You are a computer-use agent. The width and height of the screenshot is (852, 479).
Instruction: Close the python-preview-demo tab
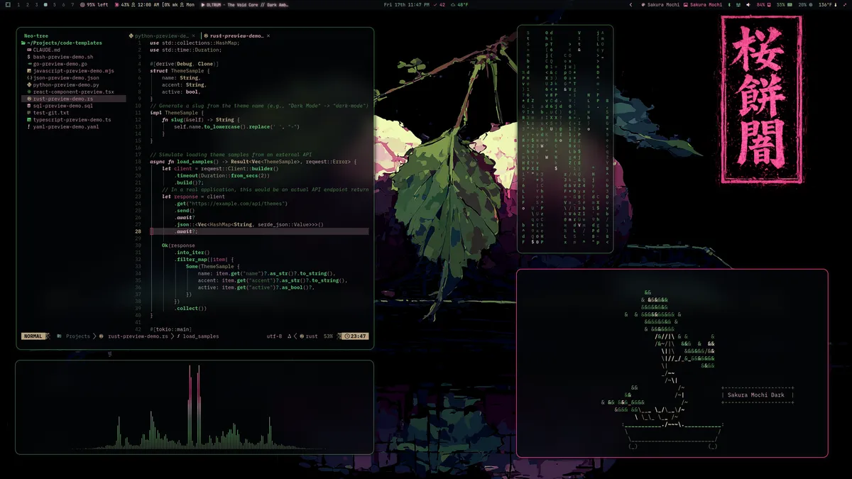(x=193, y=35)
